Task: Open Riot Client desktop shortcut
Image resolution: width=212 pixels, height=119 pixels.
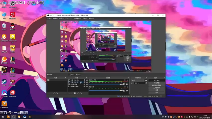Action: pyautogui.click(x=12, y=93)
